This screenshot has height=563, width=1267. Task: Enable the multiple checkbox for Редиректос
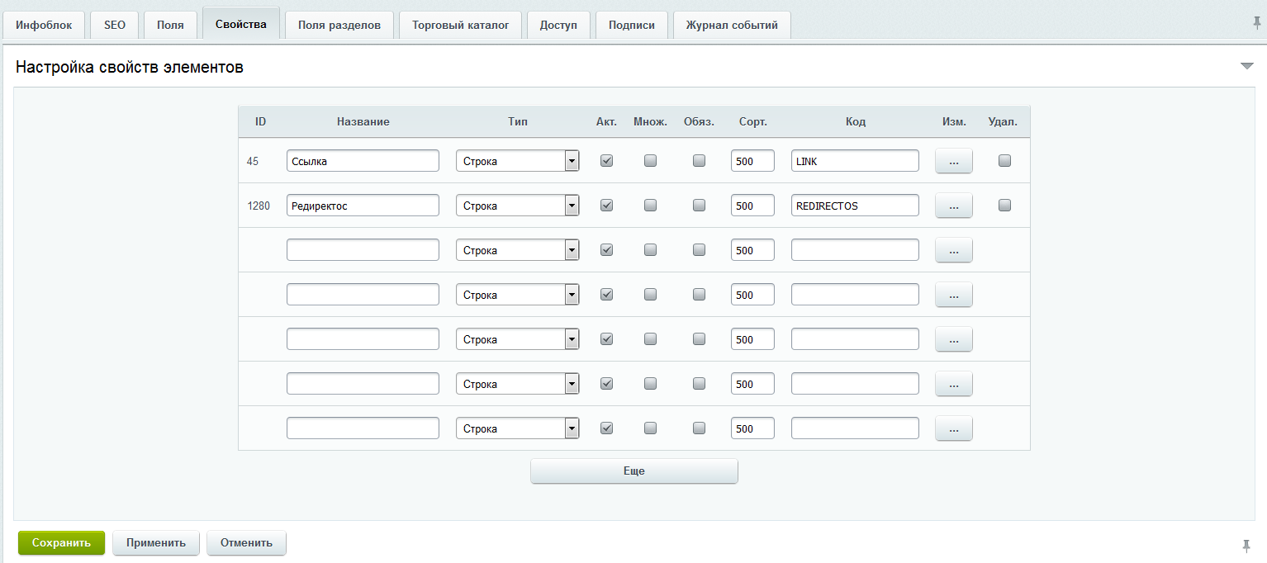[651, 206]
